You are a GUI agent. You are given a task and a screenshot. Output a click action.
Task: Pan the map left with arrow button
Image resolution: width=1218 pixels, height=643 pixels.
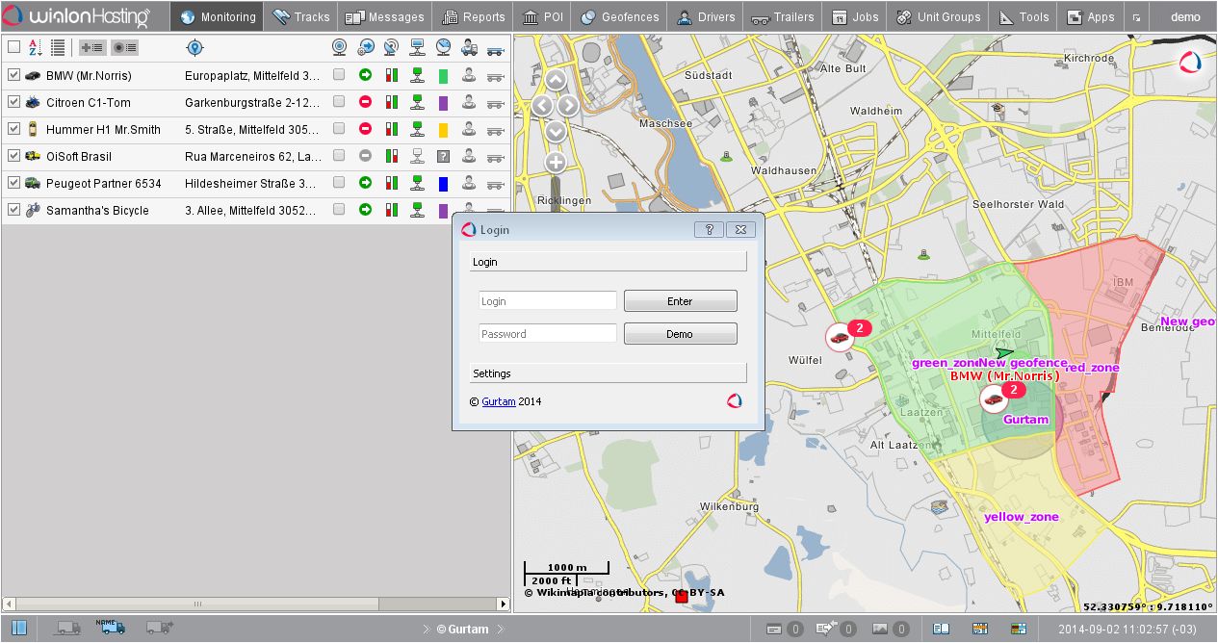point(543,106)
